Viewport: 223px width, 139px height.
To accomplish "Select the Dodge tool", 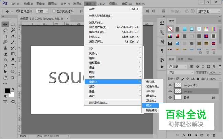I will [13, 60].
